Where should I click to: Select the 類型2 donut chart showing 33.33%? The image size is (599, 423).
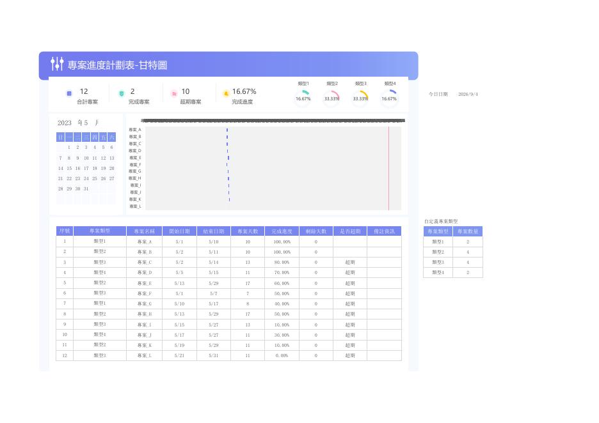pos(331,98)
